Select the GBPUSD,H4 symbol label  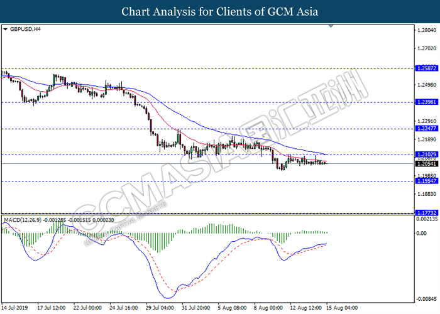coord(23,29)
